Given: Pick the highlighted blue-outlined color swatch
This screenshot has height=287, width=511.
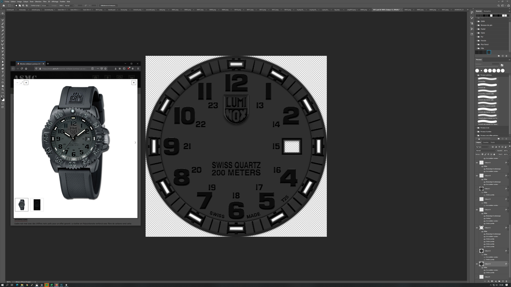Looking at the screenshot, I should [x=489, y=52].
